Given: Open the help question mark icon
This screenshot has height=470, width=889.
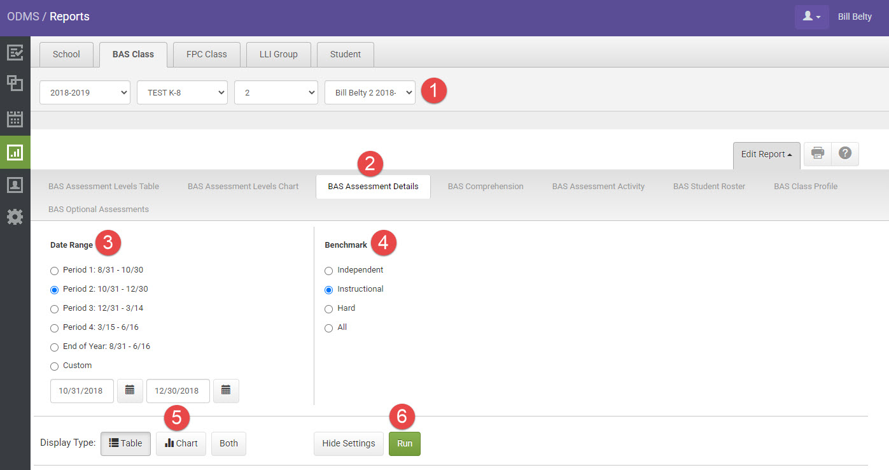Looking at the screenshot, I should [x=845, y=153].
